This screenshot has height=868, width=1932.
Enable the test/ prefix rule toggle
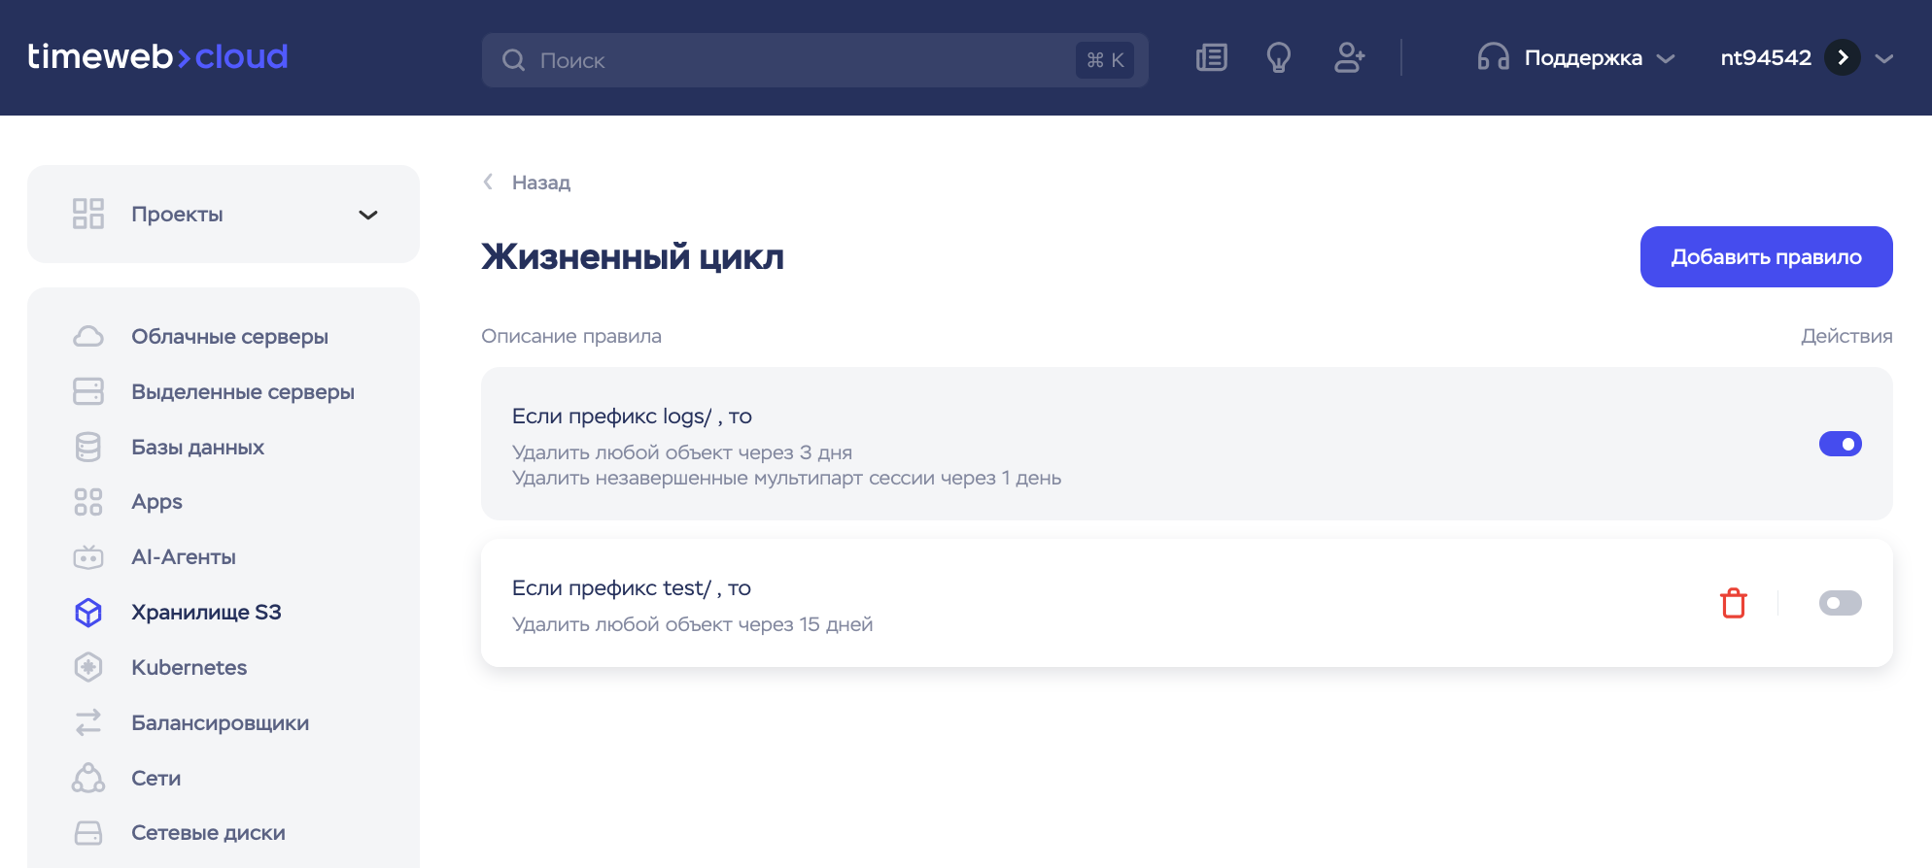tap(1840, 603)
